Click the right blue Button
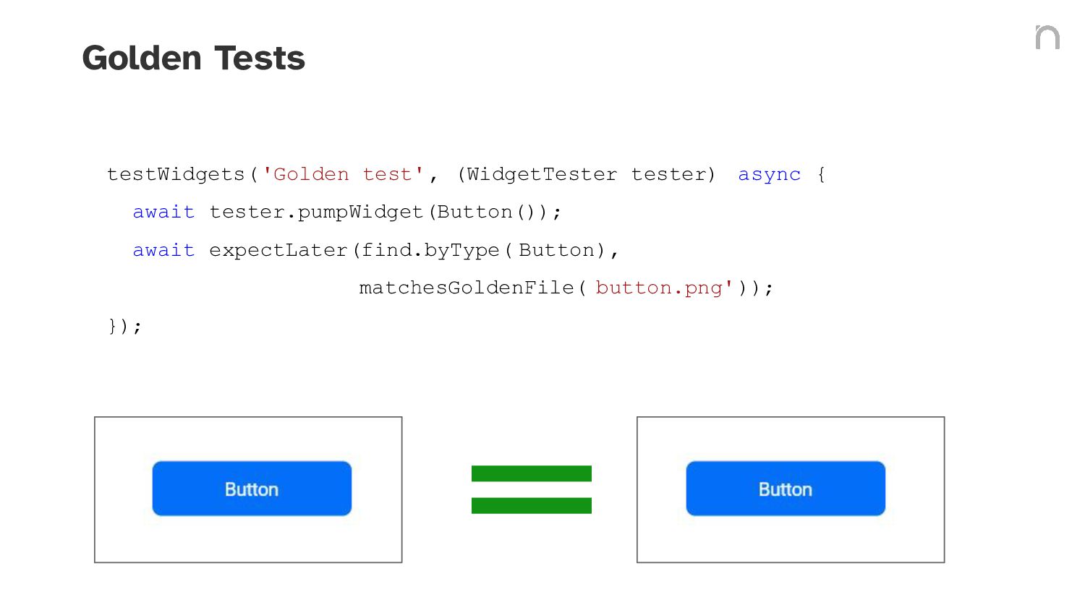This screenshot has height=610, width=1085. [x=786, y=489]
